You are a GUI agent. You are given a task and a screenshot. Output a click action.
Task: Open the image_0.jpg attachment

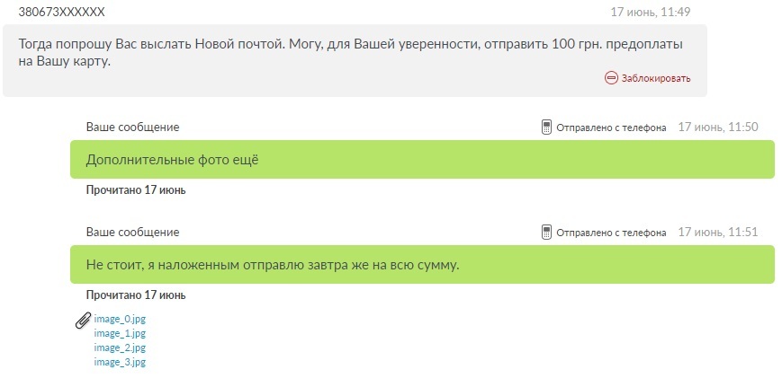(120, 319)
